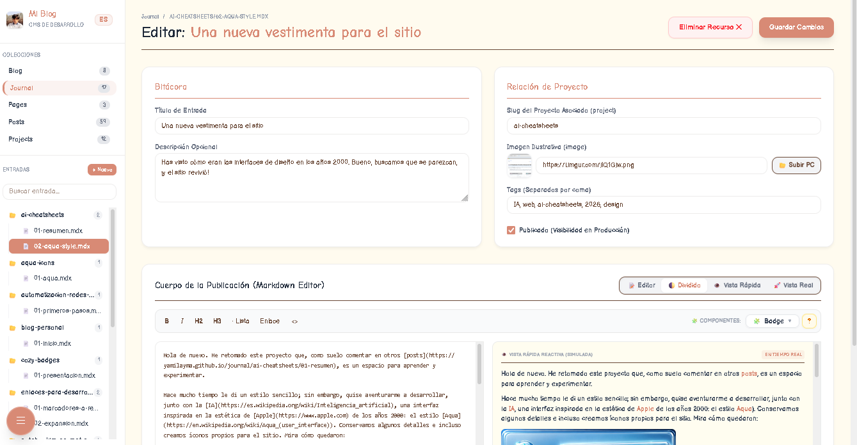Follow the Apple link in the preview
857x445 pixels.
tap(645, 409)
